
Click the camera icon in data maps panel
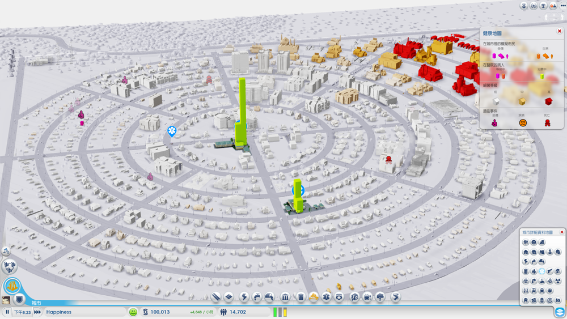click(558, 300)
